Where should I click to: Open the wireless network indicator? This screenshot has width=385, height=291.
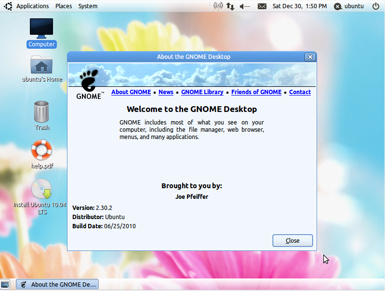coord(218,6)
